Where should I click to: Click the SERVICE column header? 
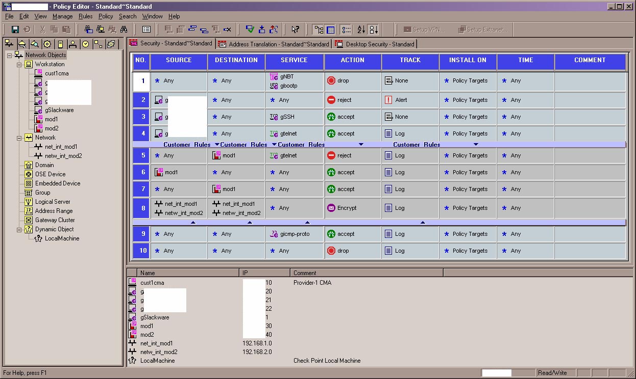click(295, 61)
